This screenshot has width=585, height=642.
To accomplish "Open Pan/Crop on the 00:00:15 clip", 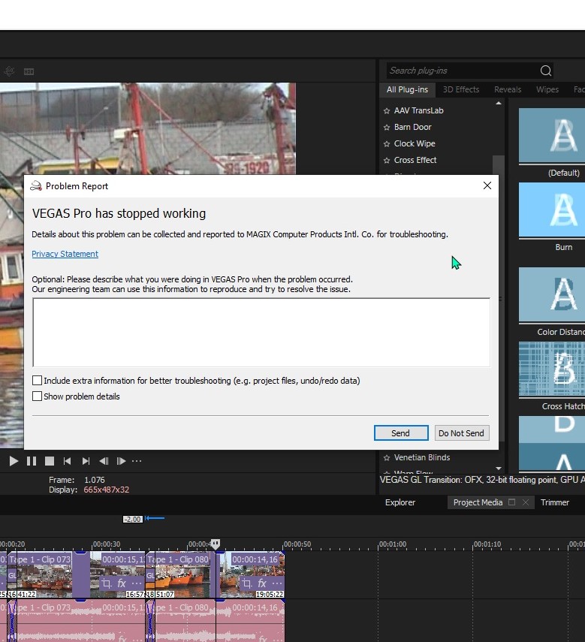I will click(107, 583).
